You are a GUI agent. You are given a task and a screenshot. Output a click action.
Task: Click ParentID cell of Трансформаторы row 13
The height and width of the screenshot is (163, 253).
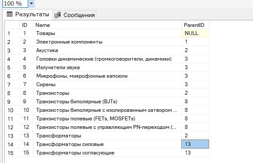[195, 136]
